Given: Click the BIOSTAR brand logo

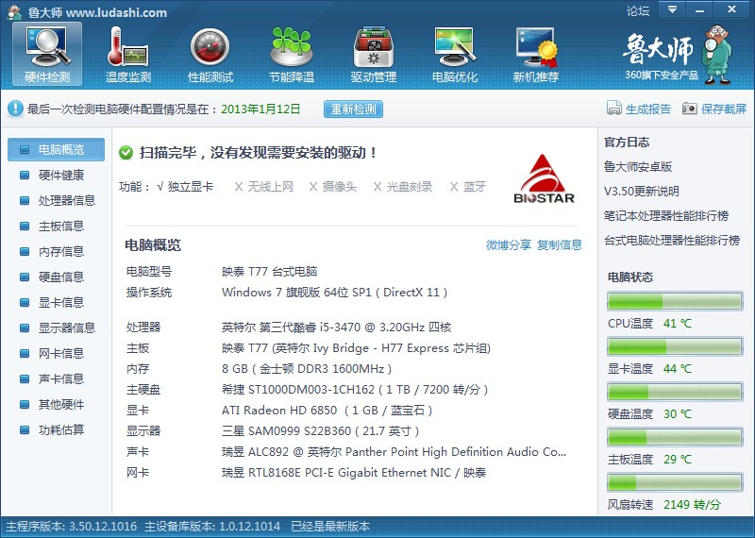Looking at the screenshot, I should 544,178.
